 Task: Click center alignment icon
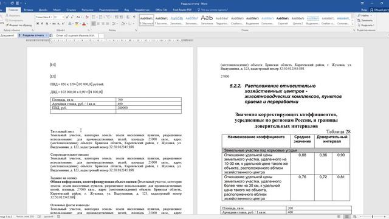pyautogui.click(x=98, y=24)
